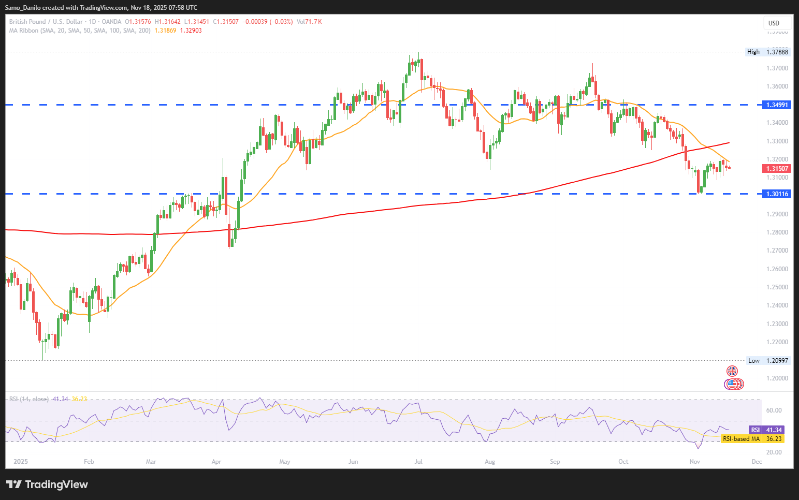Click the US flag economic event icon
The image size is (799, 500).
[732, 384]
